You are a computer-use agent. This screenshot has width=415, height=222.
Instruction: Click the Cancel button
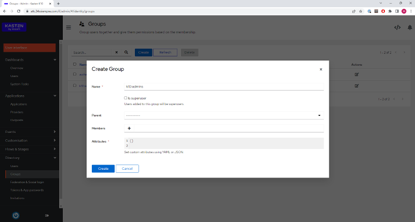point(127,169)
